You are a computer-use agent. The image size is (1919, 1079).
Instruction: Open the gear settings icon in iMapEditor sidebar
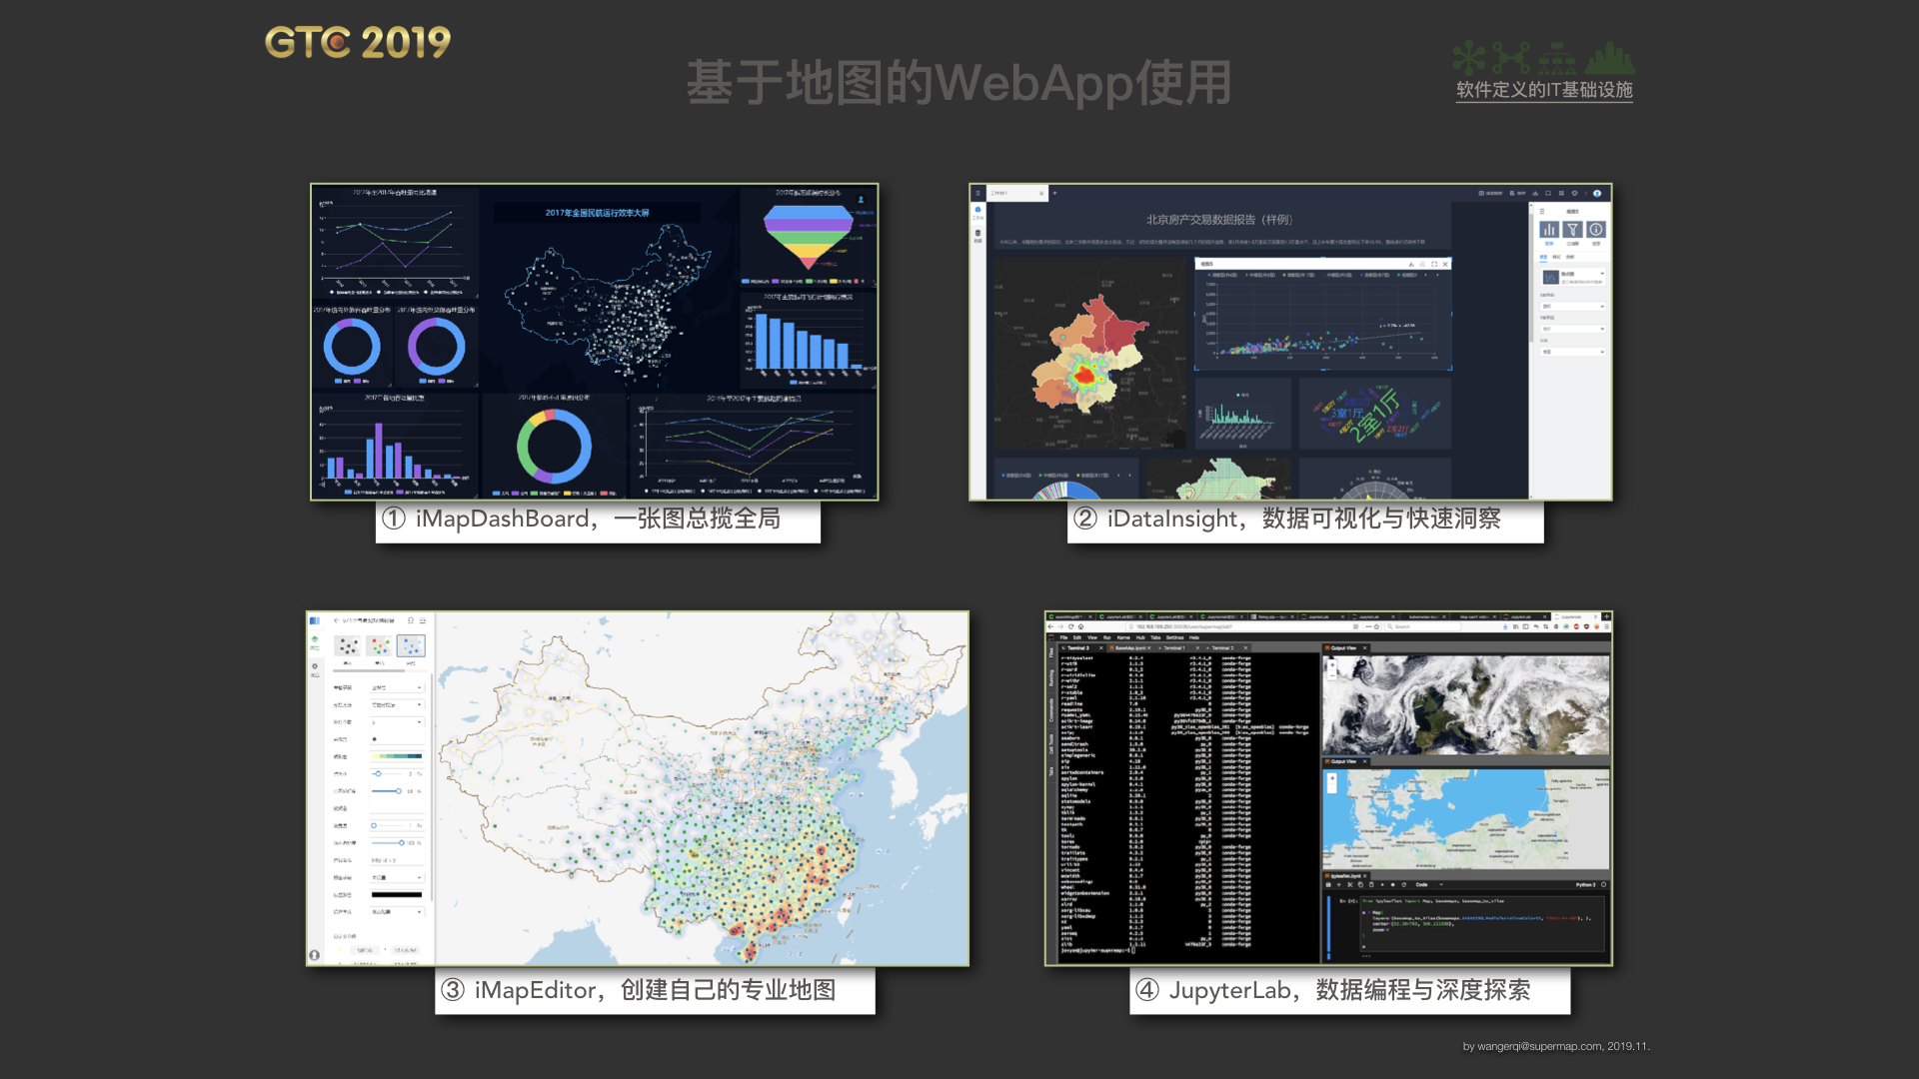pos(315,668)
